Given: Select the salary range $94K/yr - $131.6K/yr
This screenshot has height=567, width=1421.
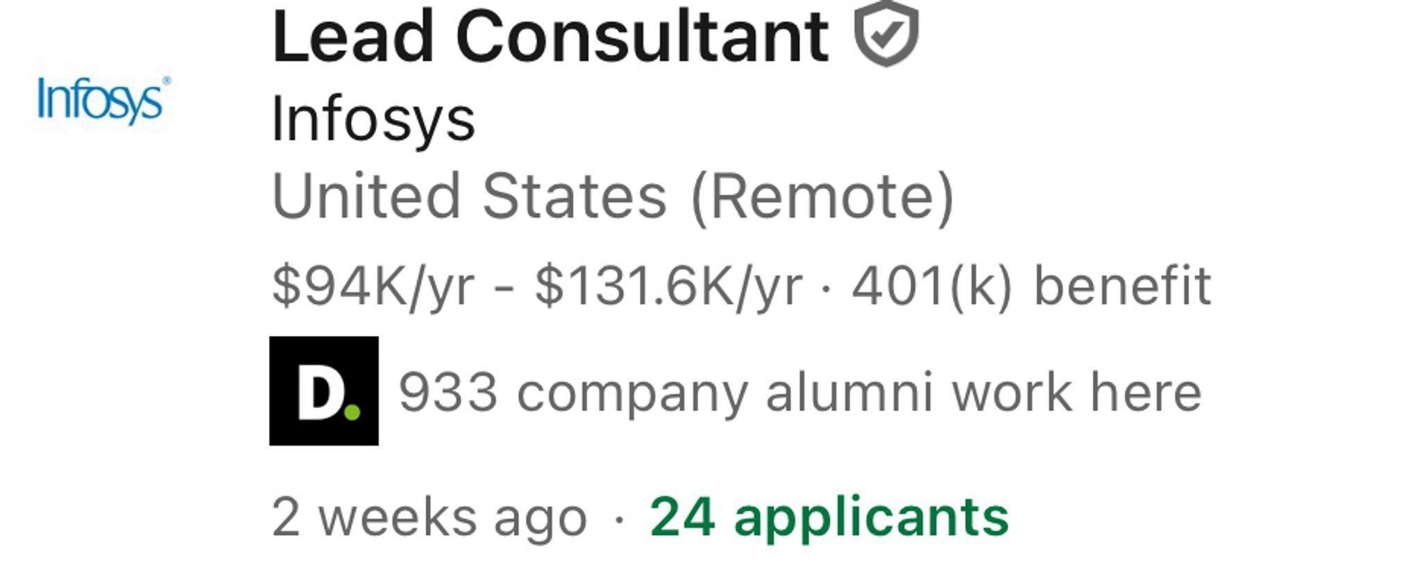Looking at the screenshot, I should [x=538, y=286].
